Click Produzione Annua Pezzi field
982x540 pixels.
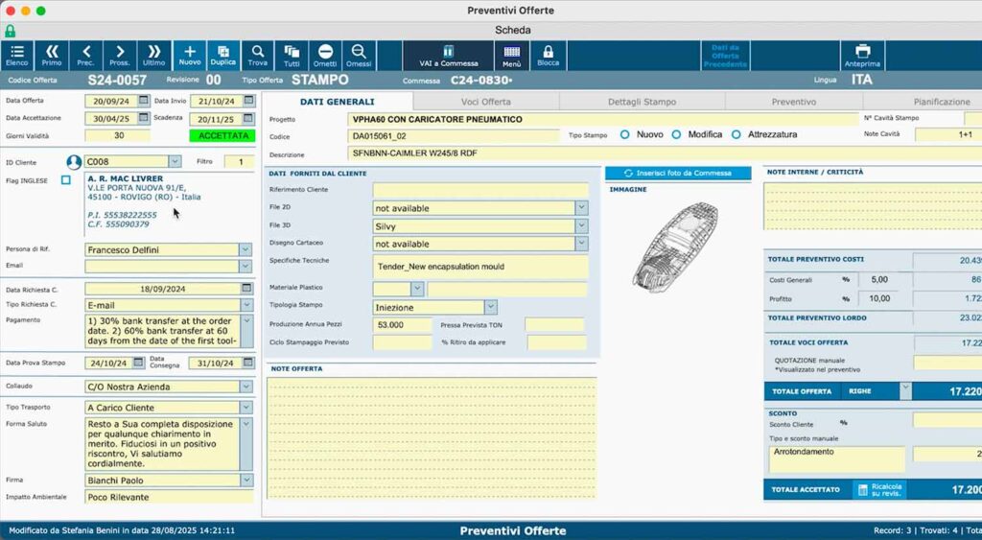point(402,325)
